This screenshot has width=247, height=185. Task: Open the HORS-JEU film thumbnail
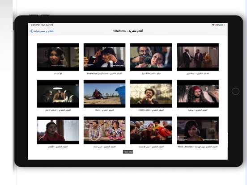(x=151, y=94)
